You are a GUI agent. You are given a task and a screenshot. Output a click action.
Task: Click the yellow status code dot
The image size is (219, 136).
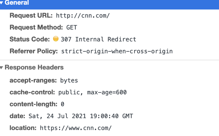pyautogui.click(x=56, y=39)
